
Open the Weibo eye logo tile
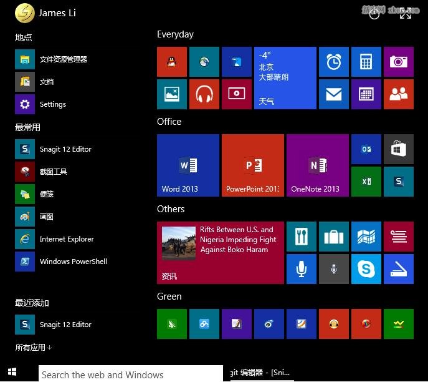[x=269, y=324]
